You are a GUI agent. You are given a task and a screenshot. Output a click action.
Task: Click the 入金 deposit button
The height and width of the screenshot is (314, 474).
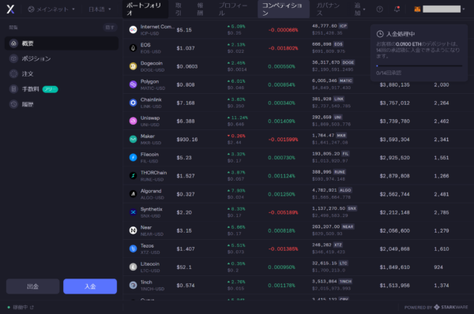(x=90, y=286)
